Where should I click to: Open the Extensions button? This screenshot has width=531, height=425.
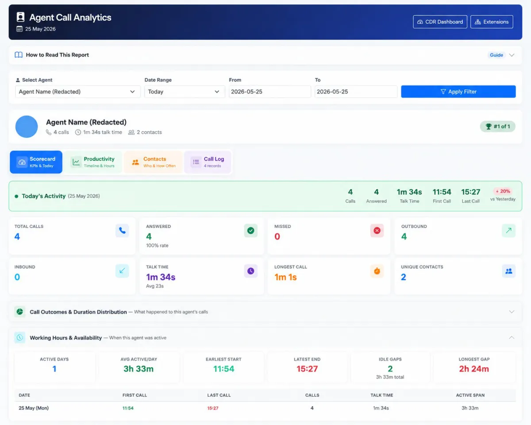pos(492,22)
